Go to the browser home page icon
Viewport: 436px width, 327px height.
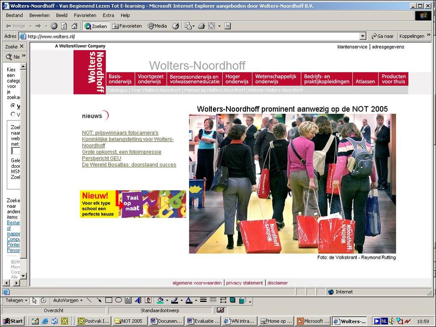[x=74, y=26]
